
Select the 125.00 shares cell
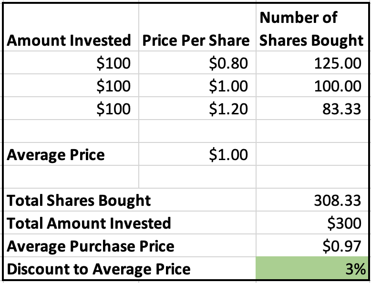click(x=312, y=62)
